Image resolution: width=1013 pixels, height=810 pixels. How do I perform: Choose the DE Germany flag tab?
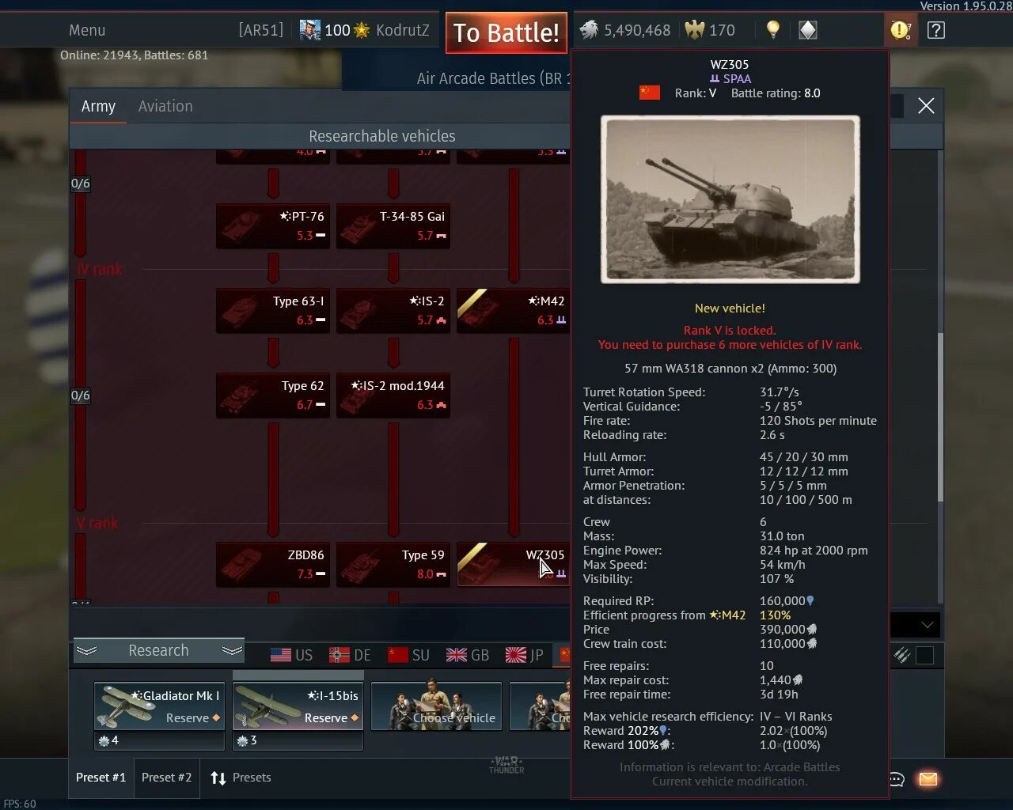tap(350, 655)
